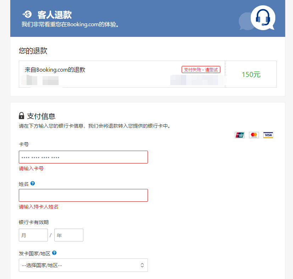
Task: Select the Visa card logo
Action: coord(268,135)
